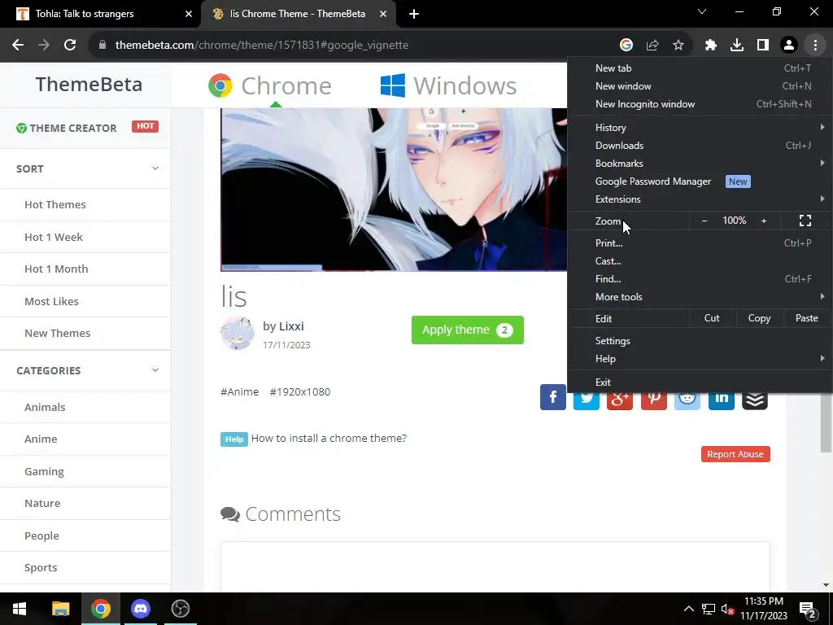Open the downloads tray icon in toolbar

[x=737, y=46]
